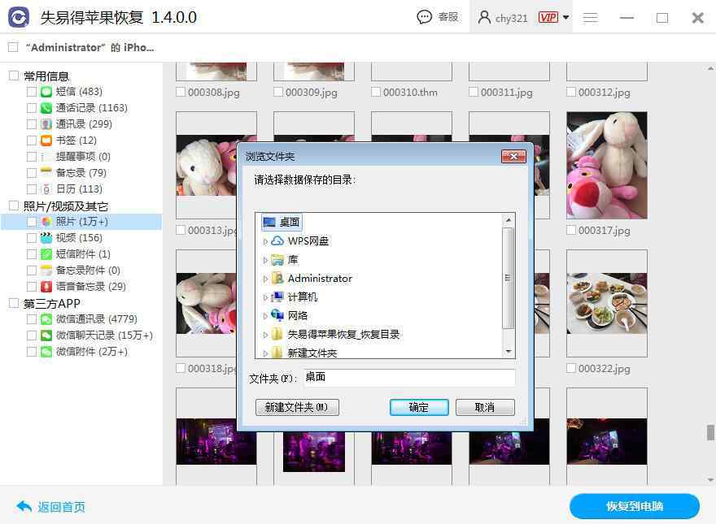The height and width of the screenshot is (524, 716).
Task: Click the 计算机 computer icon in folder tree
Action: pyautogui.click(x=277, y=297)
